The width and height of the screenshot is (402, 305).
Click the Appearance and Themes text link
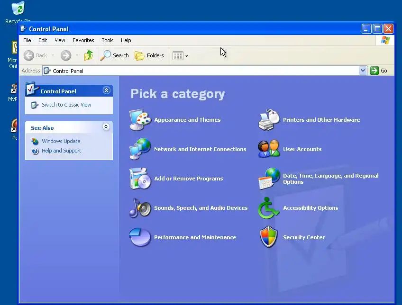coord(187,120)
